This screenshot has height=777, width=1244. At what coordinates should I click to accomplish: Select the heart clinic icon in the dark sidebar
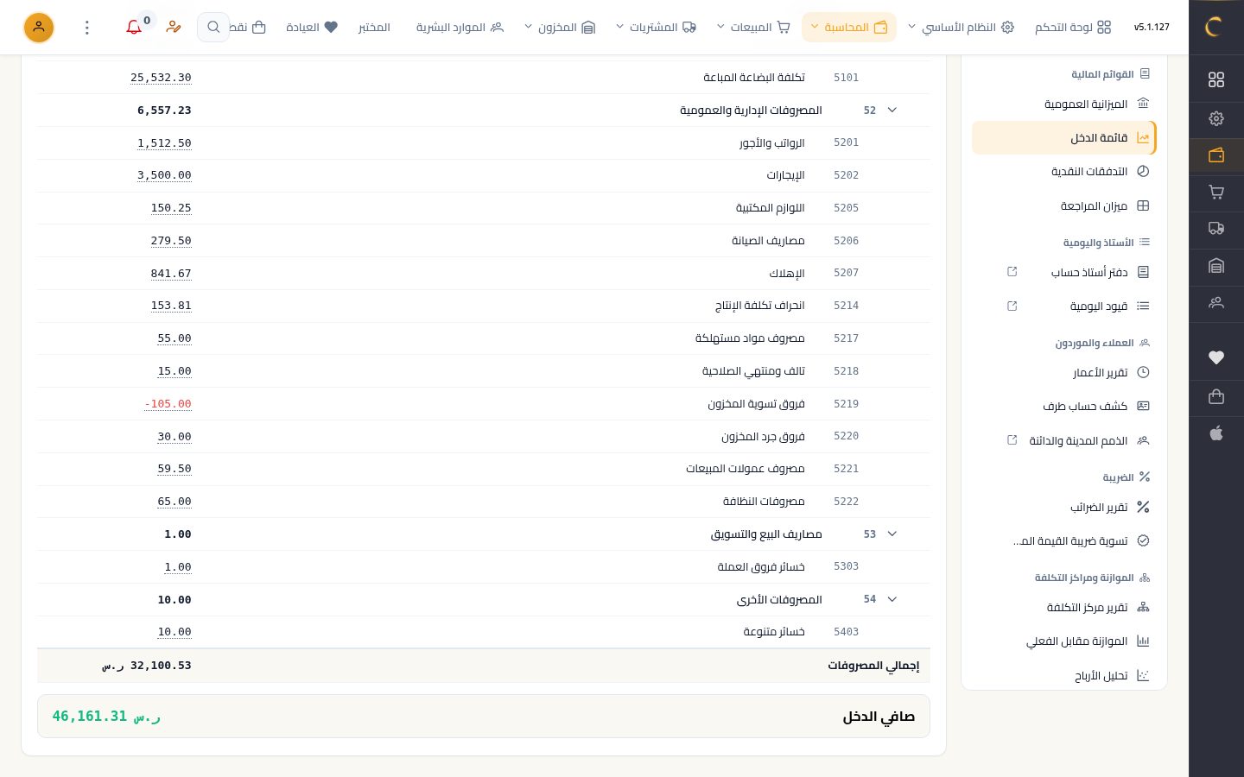(x=1216, y=358)
